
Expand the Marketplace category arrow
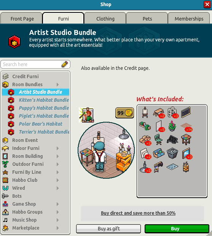[58, 228]
